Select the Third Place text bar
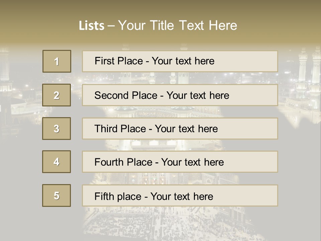The width and height of the screenshot is (321, 241). tap(180, 129)
